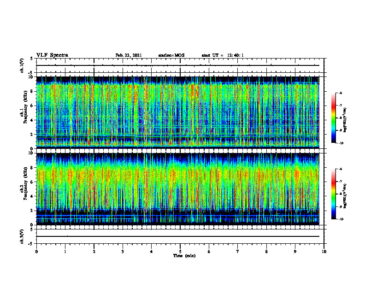Click the time axis tick label "9"
The height and width of the screenshot is (282, 365).
click(295, 252)
